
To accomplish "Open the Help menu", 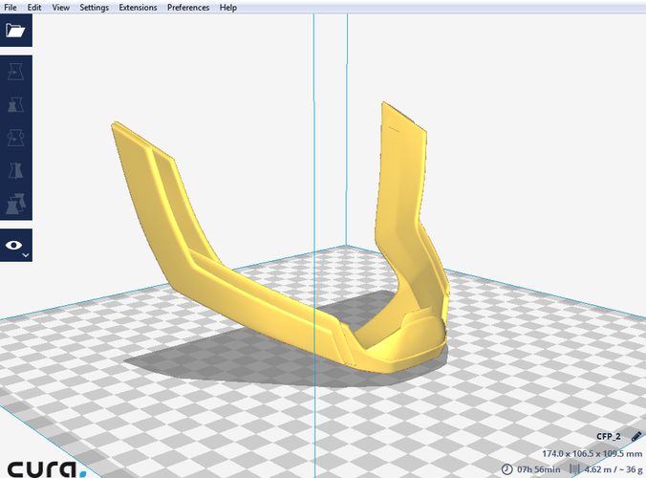I will 227,8.
